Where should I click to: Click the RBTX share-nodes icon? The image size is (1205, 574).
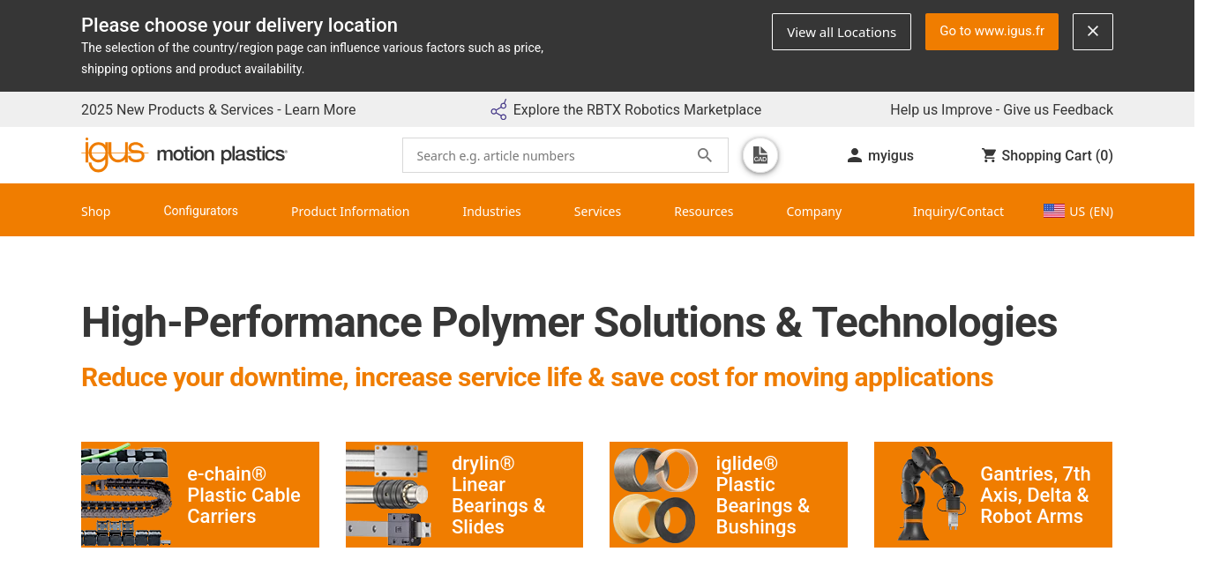click(498, 110)
